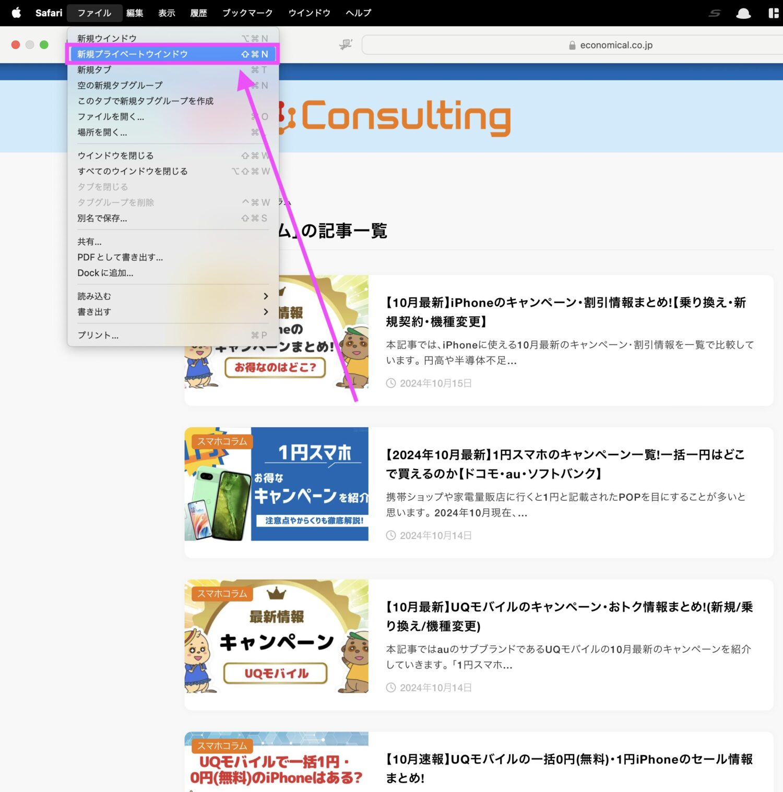Click clock icon beside iPhone article date
783x792 pixels.
pos(391,383)
